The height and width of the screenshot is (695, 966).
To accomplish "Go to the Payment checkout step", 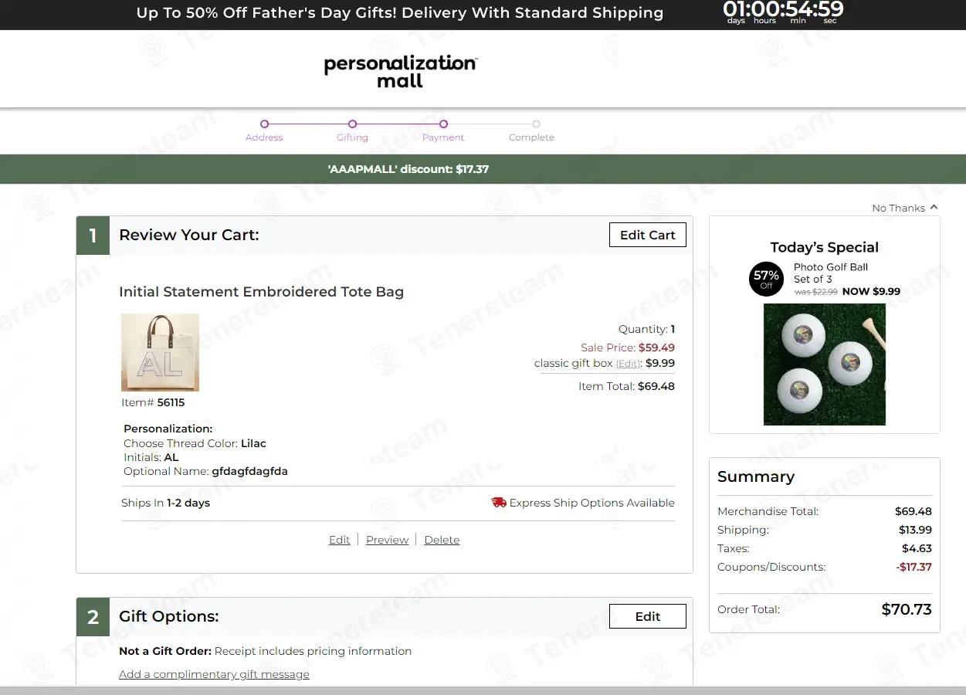I will tap(443, 131).
